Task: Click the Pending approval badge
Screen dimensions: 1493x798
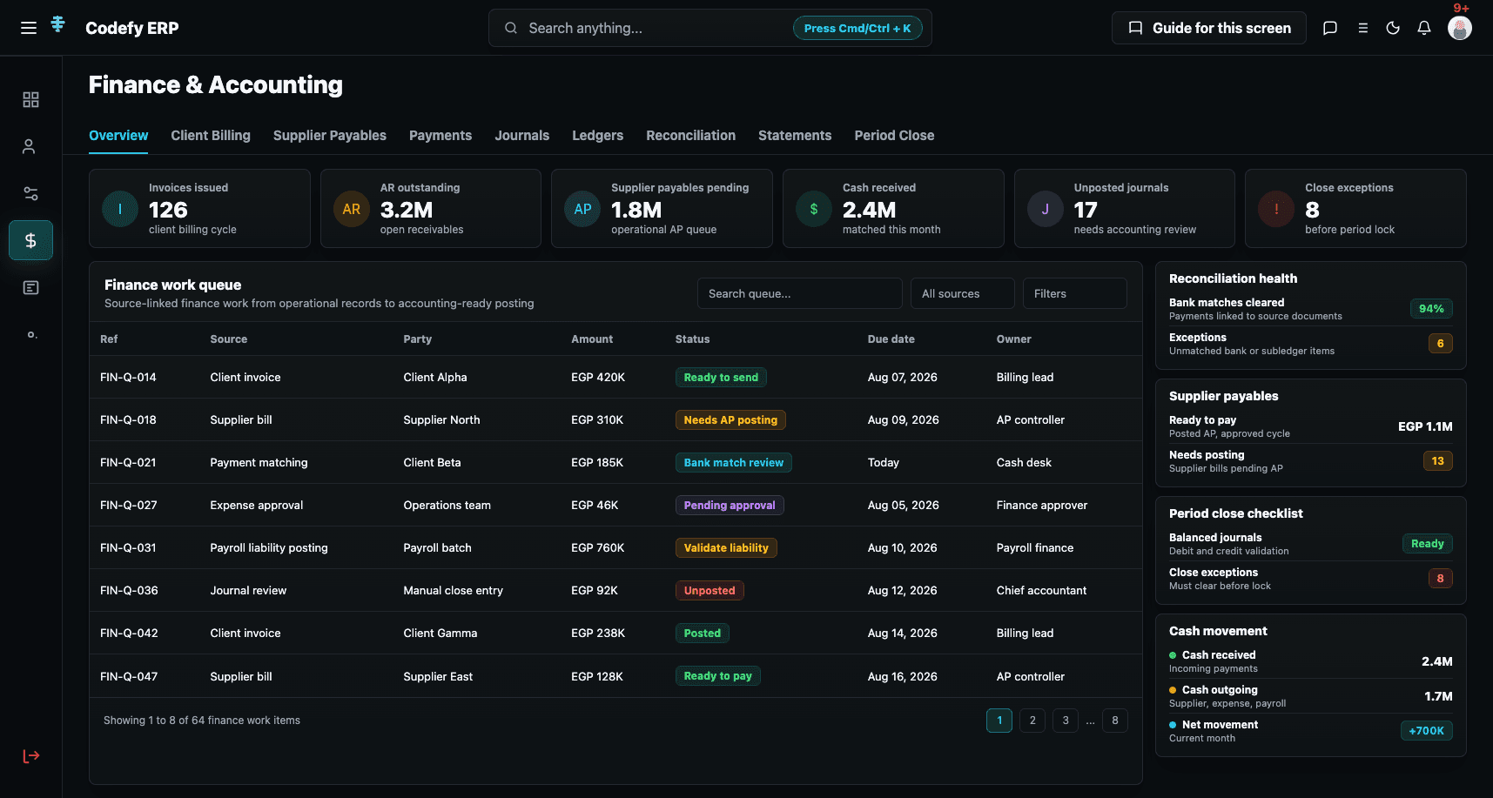Action: [x=730, y=505]
